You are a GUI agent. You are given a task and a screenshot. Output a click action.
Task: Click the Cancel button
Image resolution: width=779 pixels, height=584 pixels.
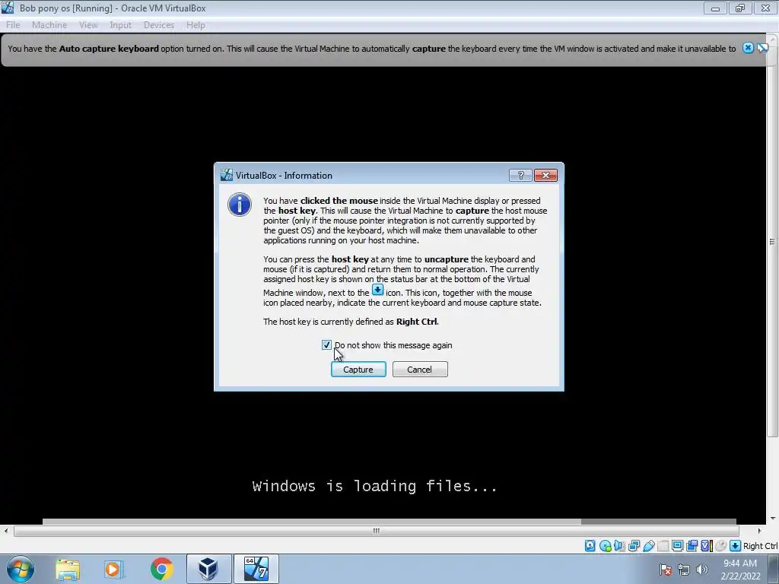pos(420,370)
